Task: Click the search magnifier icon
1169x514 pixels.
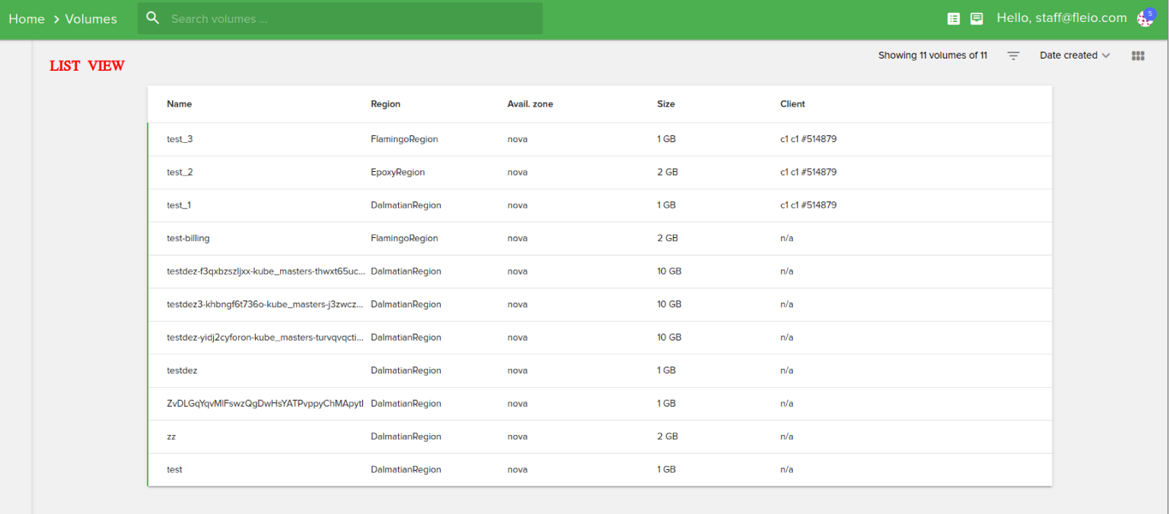Action: click(152, 17)
